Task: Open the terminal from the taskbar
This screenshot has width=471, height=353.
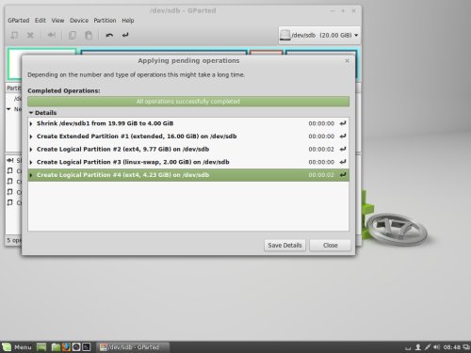Action: tap(87, 347)
